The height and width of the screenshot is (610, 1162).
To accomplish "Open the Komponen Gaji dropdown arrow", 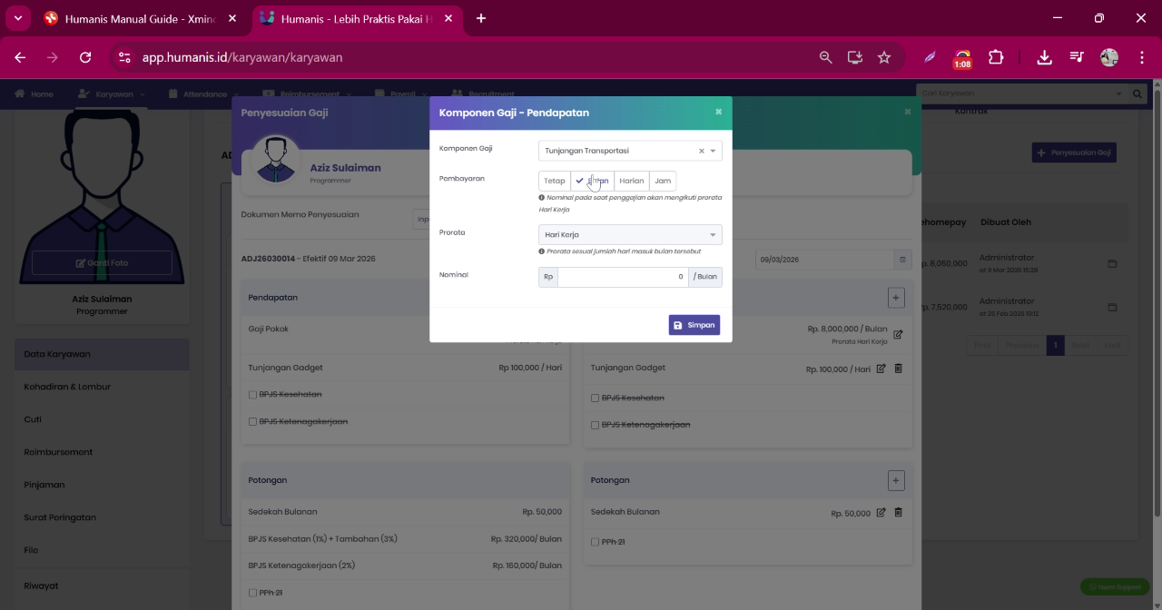I will [713, 152].
